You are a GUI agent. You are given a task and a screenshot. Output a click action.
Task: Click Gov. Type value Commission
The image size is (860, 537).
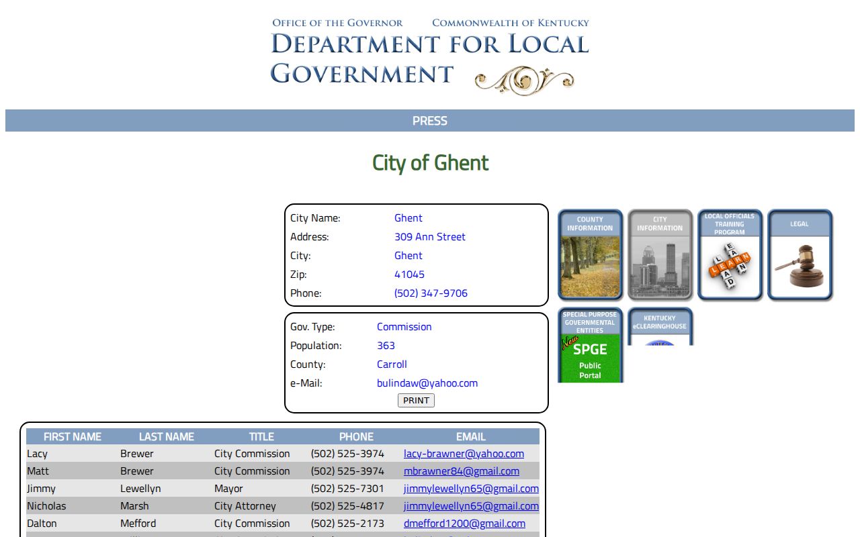(404, 327)
